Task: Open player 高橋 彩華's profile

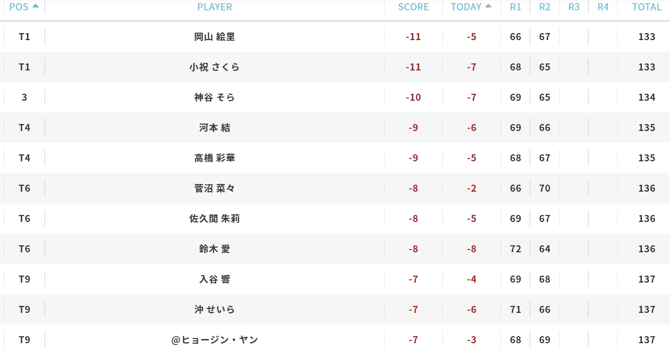Action: coord(215,158)
